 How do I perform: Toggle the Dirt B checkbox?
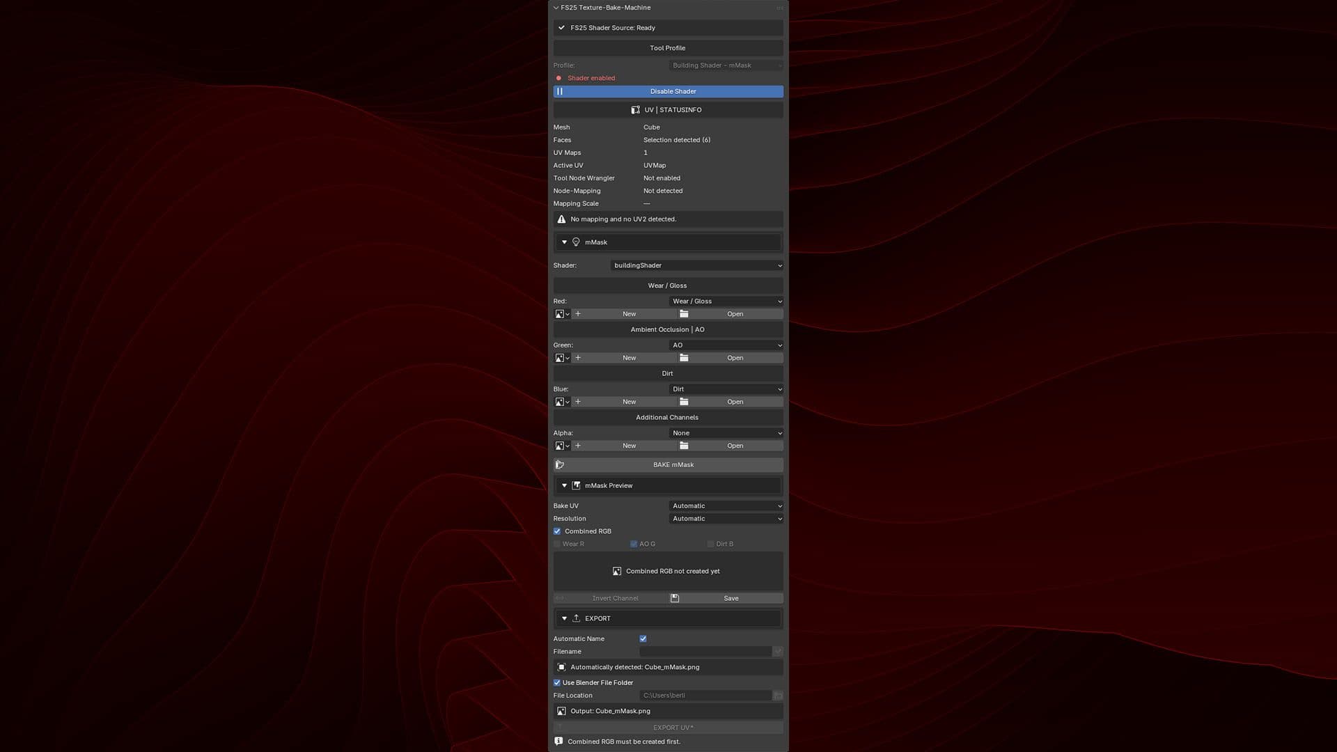[x=710, y=544]
